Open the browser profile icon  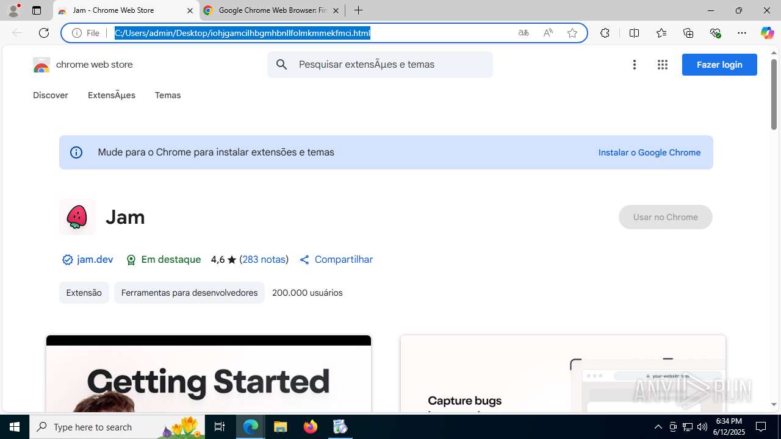tap(13, 10)
